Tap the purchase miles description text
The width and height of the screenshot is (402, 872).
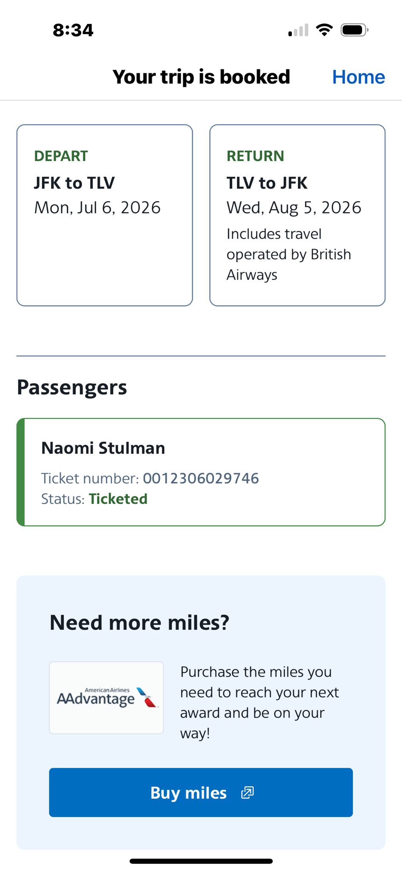tap(259, 702)
